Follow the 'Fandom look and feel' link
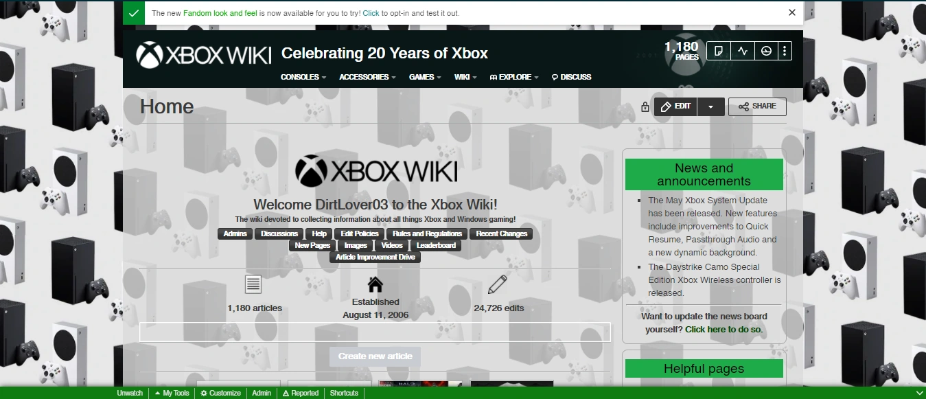This screenshot has width=926, height=399. 220,13
